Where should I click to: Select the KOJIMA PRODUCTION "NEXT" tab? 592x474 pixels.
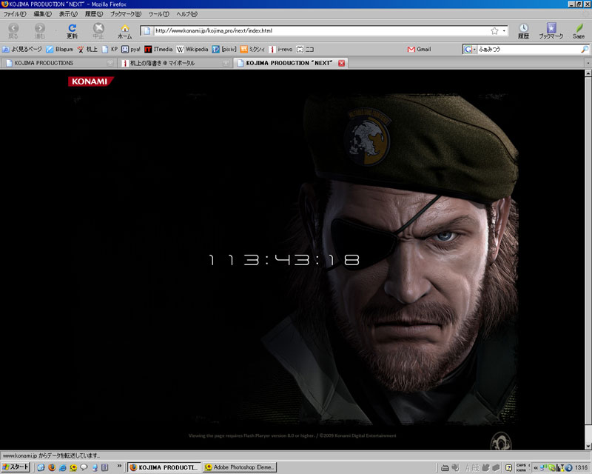[289, 63]
